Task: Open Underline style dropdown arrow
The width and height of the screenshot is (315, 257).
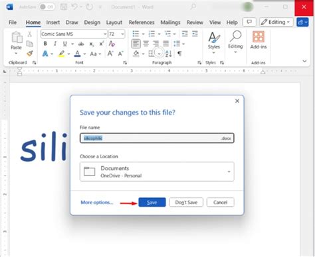Action: tap(72, 44)
